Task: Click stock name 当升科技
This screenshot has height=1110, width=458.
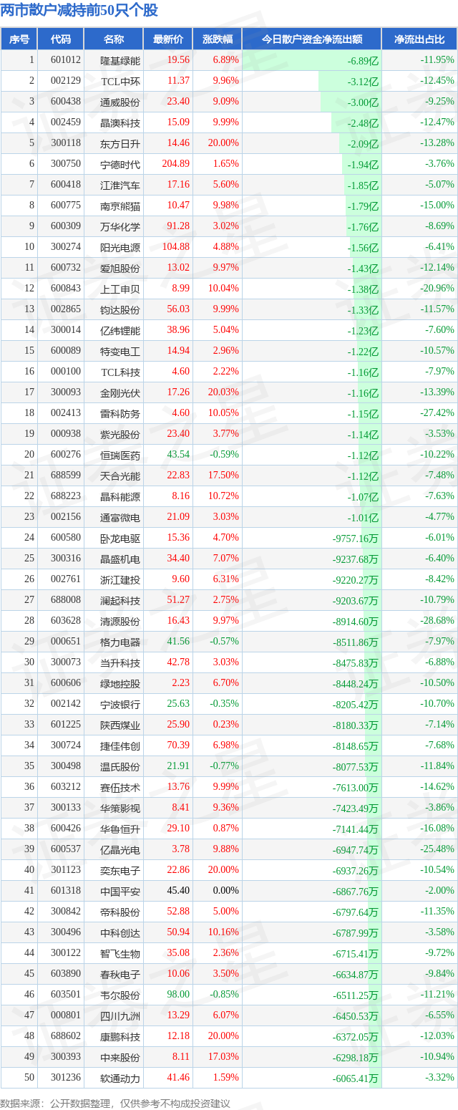Action: (x=120, y=663)
